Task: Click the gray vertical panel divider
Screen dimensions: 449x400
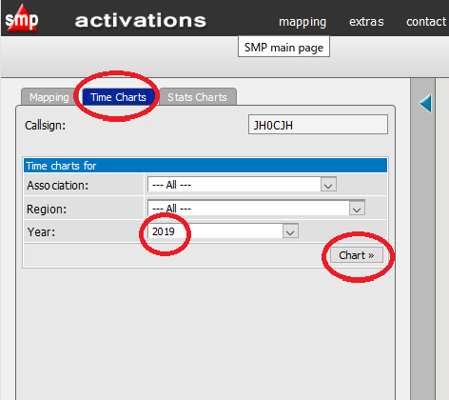Action: (422, 239)
